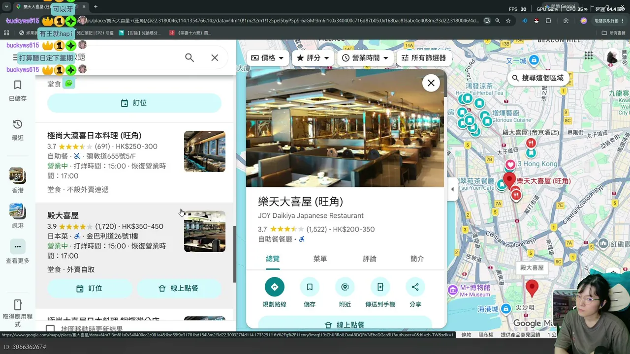Open the 【討論】兌換碼分 bookmark
The image size is (630, 354).
click(x=140, y=33)
